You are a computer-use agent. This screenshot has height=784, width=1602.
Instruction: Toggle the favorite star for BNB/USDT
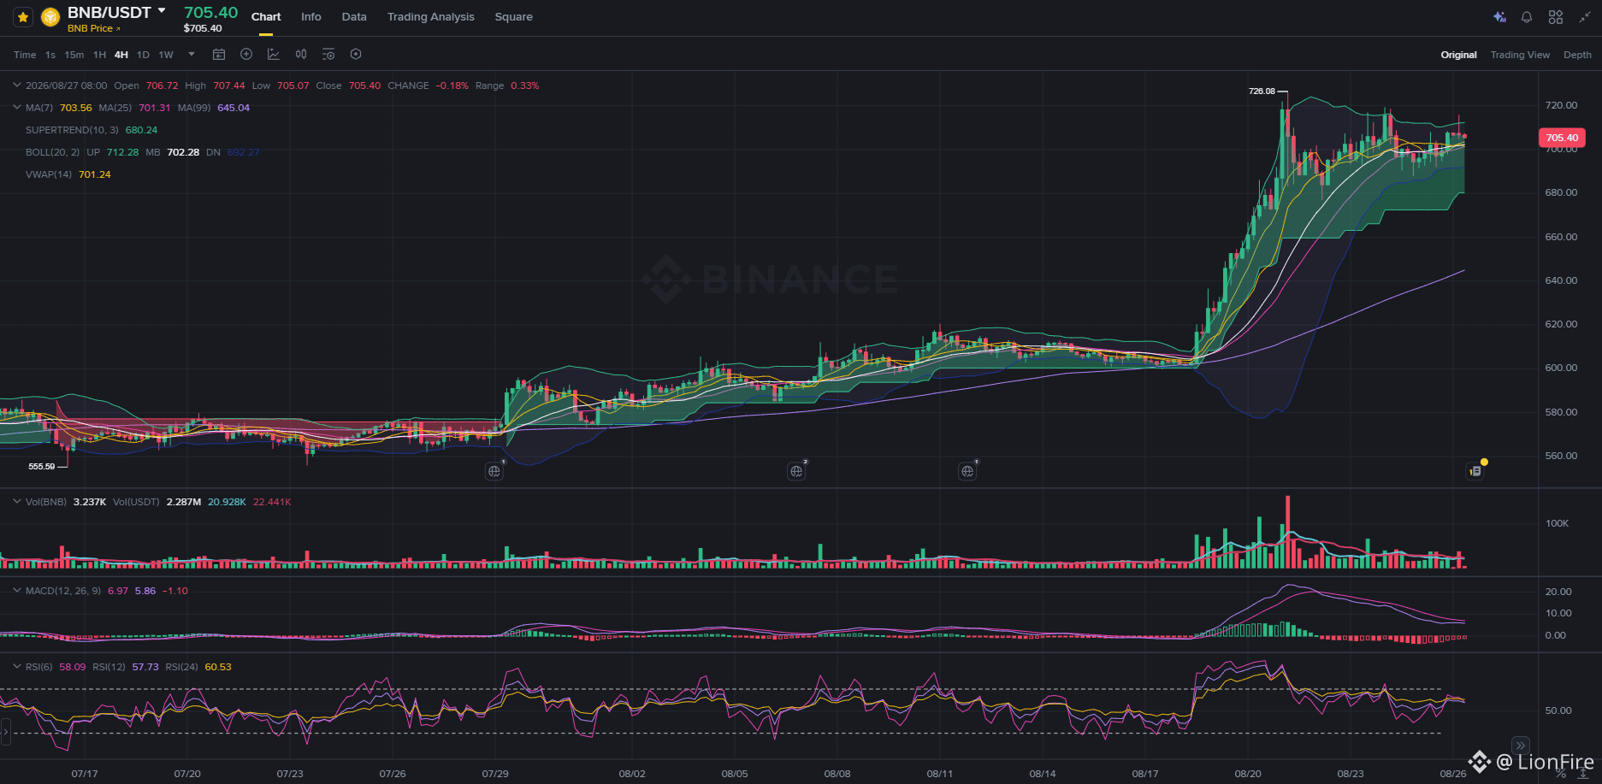23,17
